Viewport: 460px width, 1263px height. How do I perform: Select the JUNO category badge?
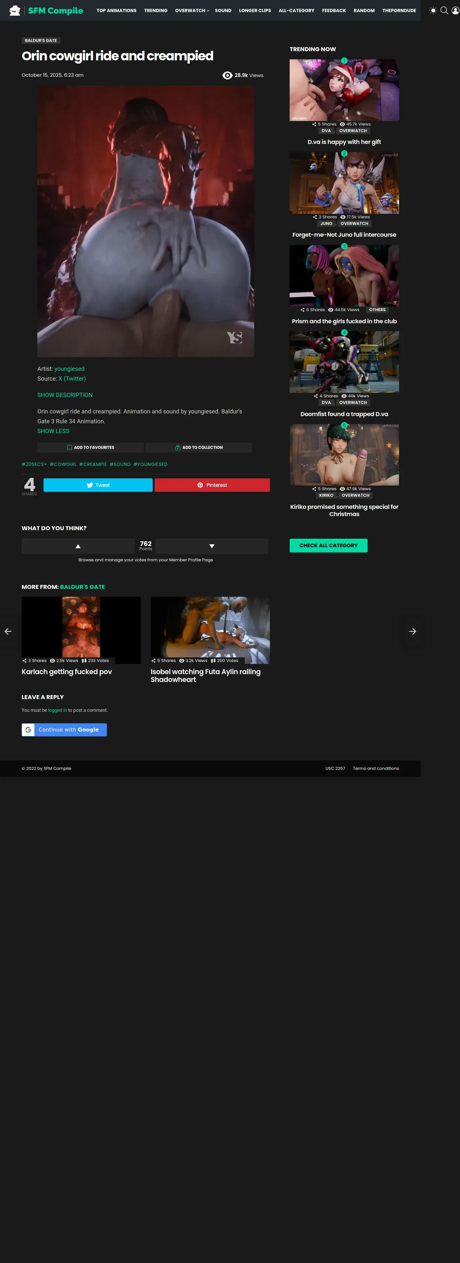(x=326, y=224)
